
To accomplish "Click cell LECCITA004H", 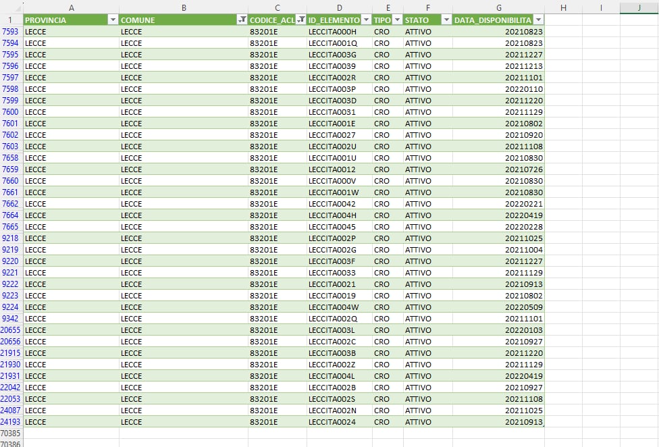I will [340, 215].
